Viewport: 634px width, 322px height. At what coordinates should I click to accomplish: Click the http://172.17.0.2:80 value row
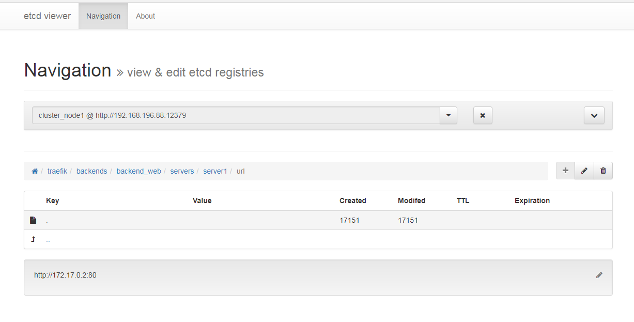click(x=65, y=275)
